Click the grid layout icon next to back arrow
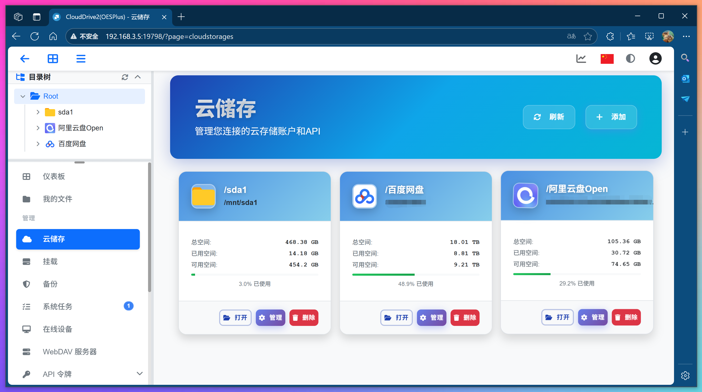Viewport: 702px width, 392px height. pyautogui.click(x=53, y=58)
